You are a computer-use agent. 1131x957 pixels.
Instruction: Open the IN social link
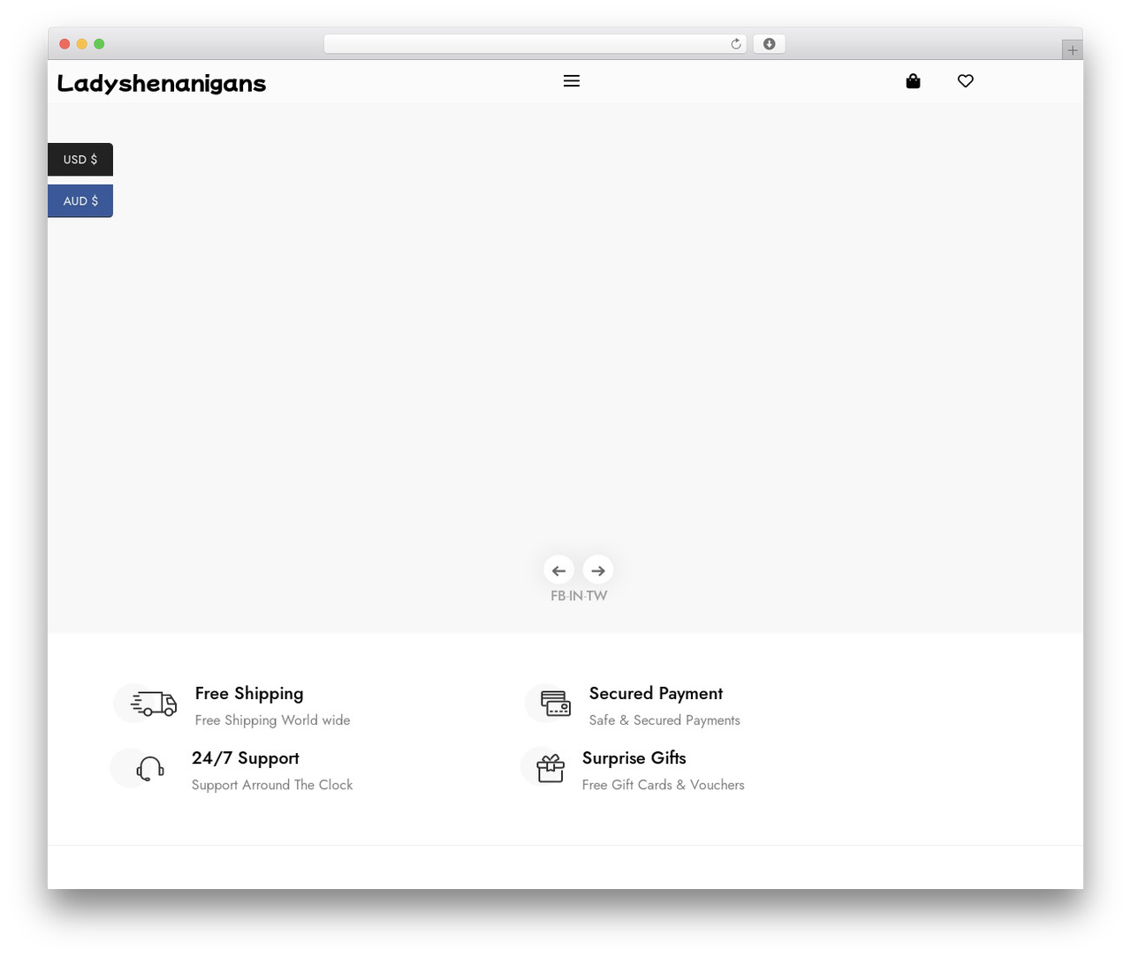tap(576, 596)
